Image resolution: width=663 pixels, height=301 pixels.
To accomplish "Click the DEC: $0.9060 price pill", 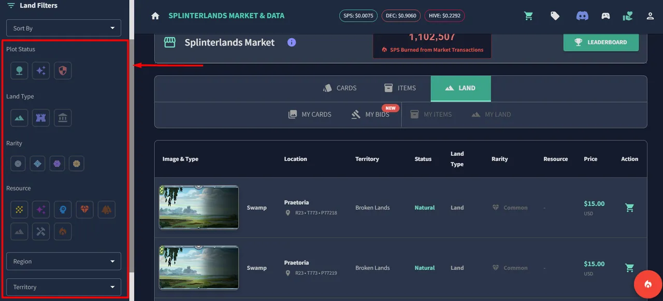I will coord(401,16).
